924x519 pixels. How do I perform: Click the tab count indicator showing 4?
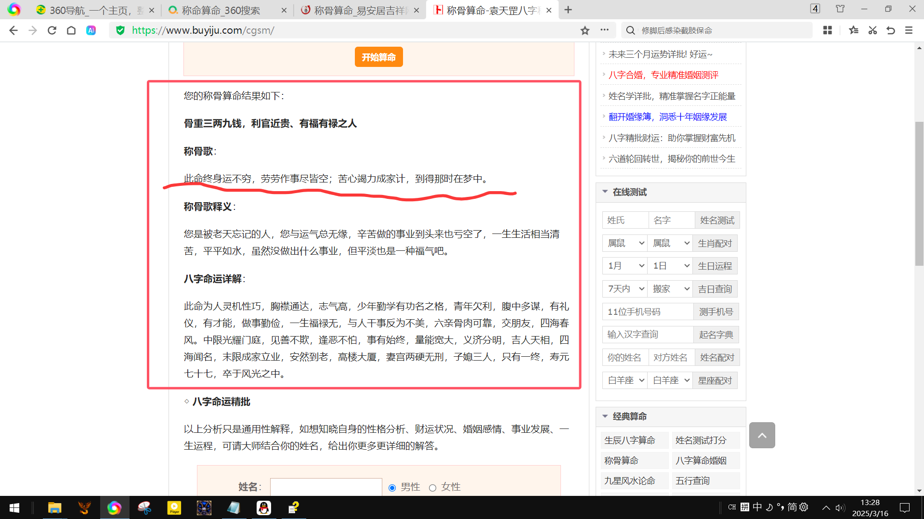point(815,9)
